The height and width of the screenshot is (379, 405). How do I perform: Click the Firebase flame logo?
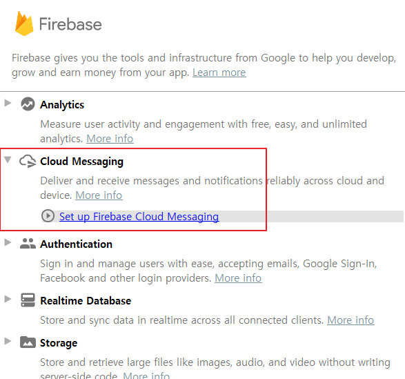pos(24,23)
